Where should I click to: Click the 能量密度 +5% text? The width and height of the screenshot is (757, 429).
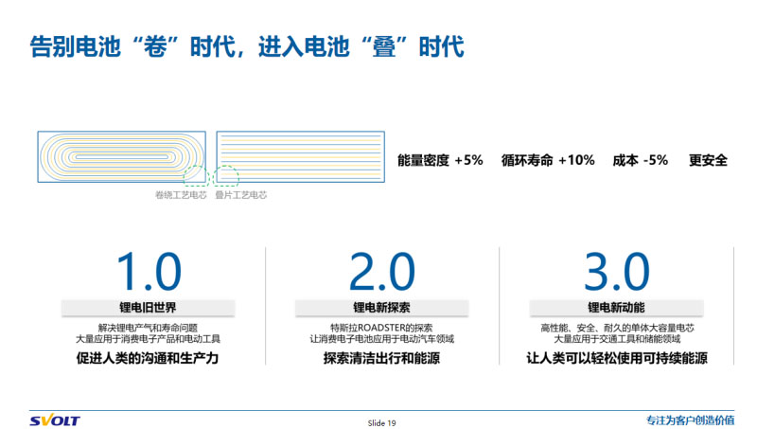(x=440, y=160)
